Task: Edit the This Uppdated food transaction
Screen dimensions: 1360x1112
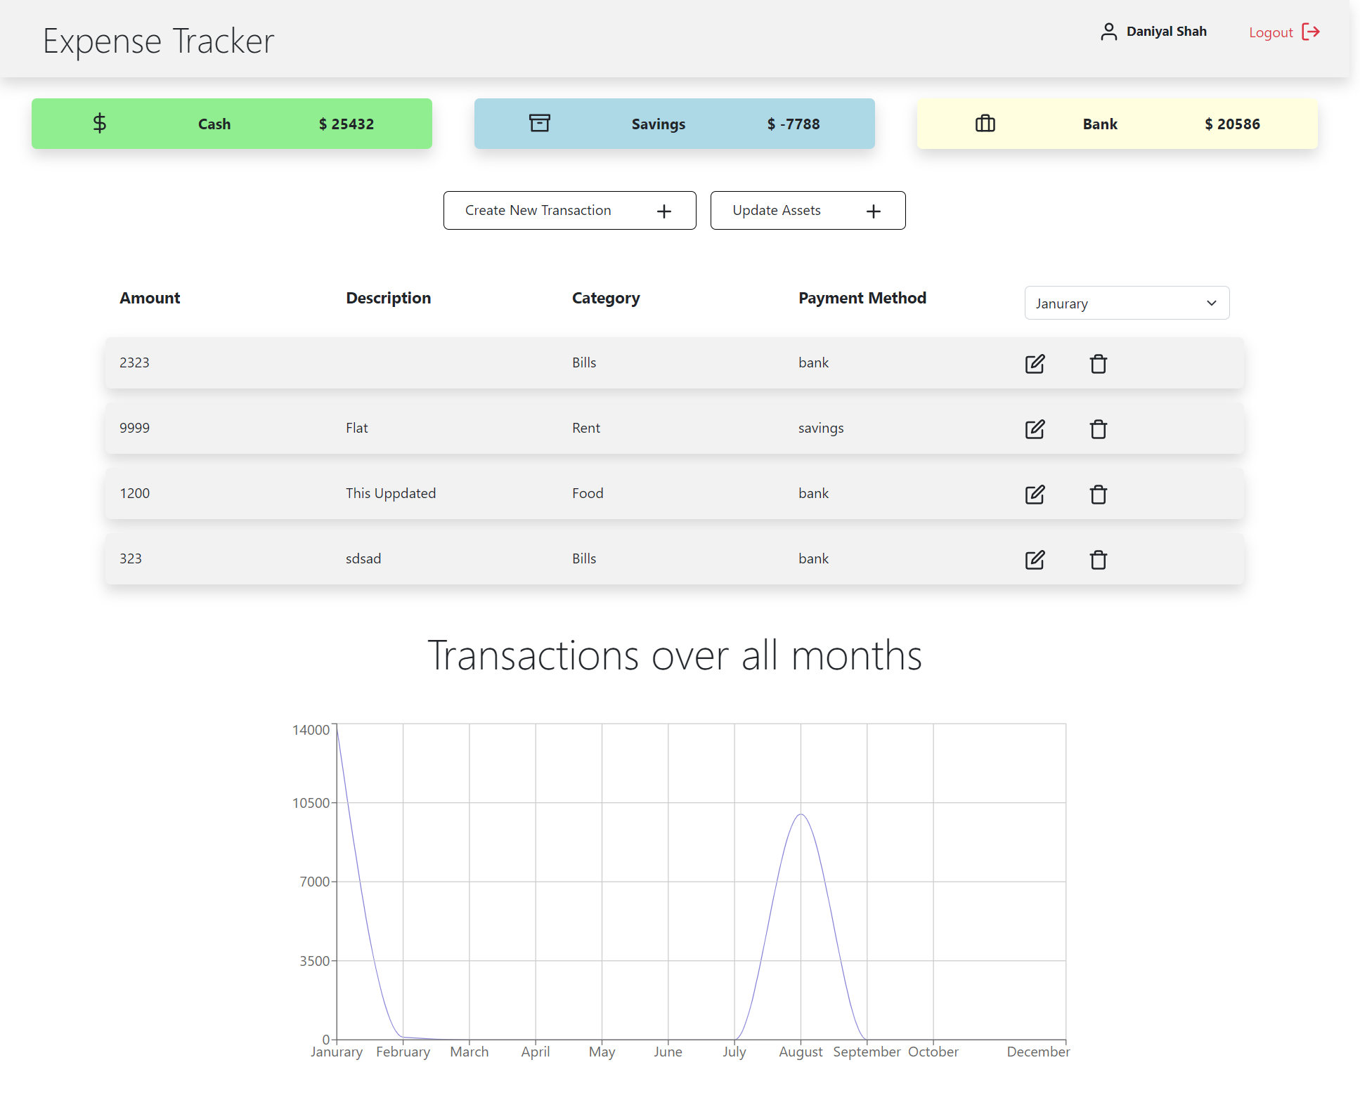Action: point(1035,495)
